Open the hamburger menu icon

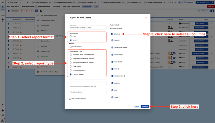pyautogui.click(x=3, y=2)
